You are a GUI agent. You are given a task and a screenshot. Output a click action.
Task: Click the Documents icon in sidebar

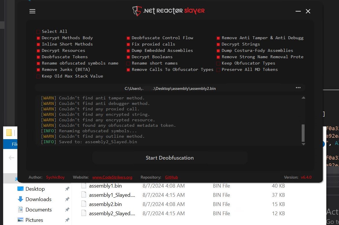(20, 210)
